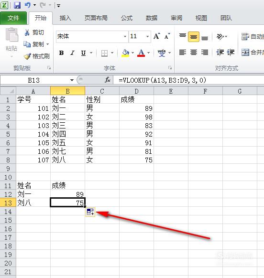The width and height of the screenshot is (264, 278).
Task: Click the formula bar VLOOKUP text
Action: pos(163,80)
